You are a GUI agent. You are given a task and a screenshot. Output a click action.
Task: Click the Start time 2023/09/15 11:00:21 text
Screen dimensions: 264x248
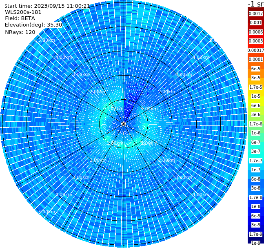tap(47, 6)
